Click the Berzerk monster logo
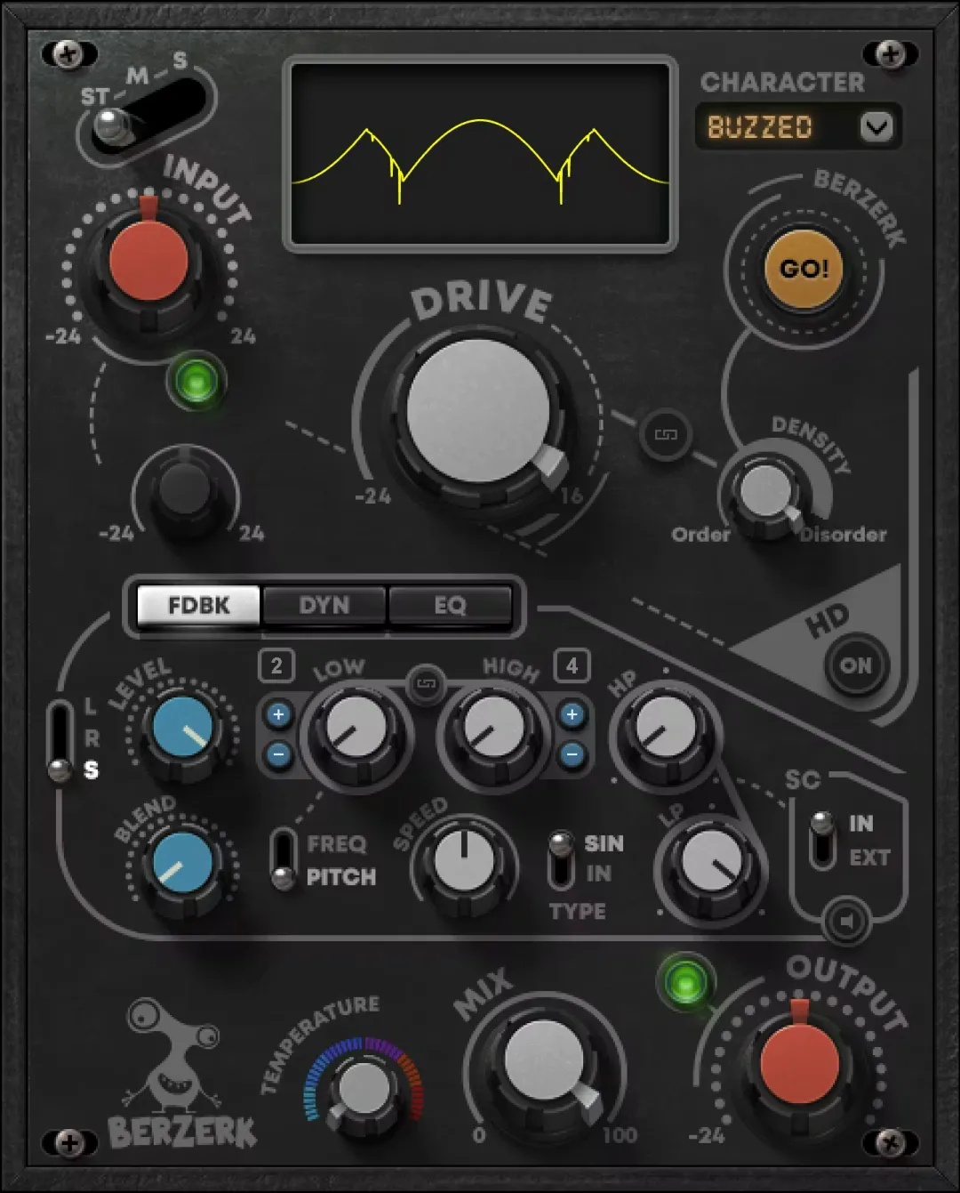The width and height of the screenshot is (960, 1193). tap(180, 1074)
